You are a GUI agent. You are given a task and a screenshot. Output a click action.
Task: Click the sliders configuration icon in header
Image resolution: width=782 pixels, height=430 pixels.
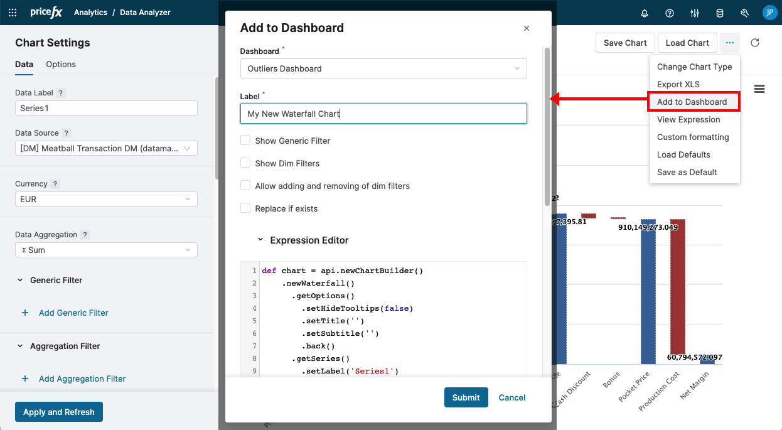(x=695, y=13)
